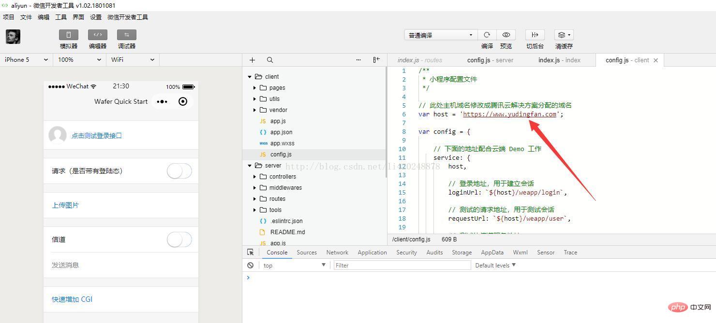The width and height of the screenshot is (716, 323).
Task: Expand the tools folder
Action: pos(254,210)
